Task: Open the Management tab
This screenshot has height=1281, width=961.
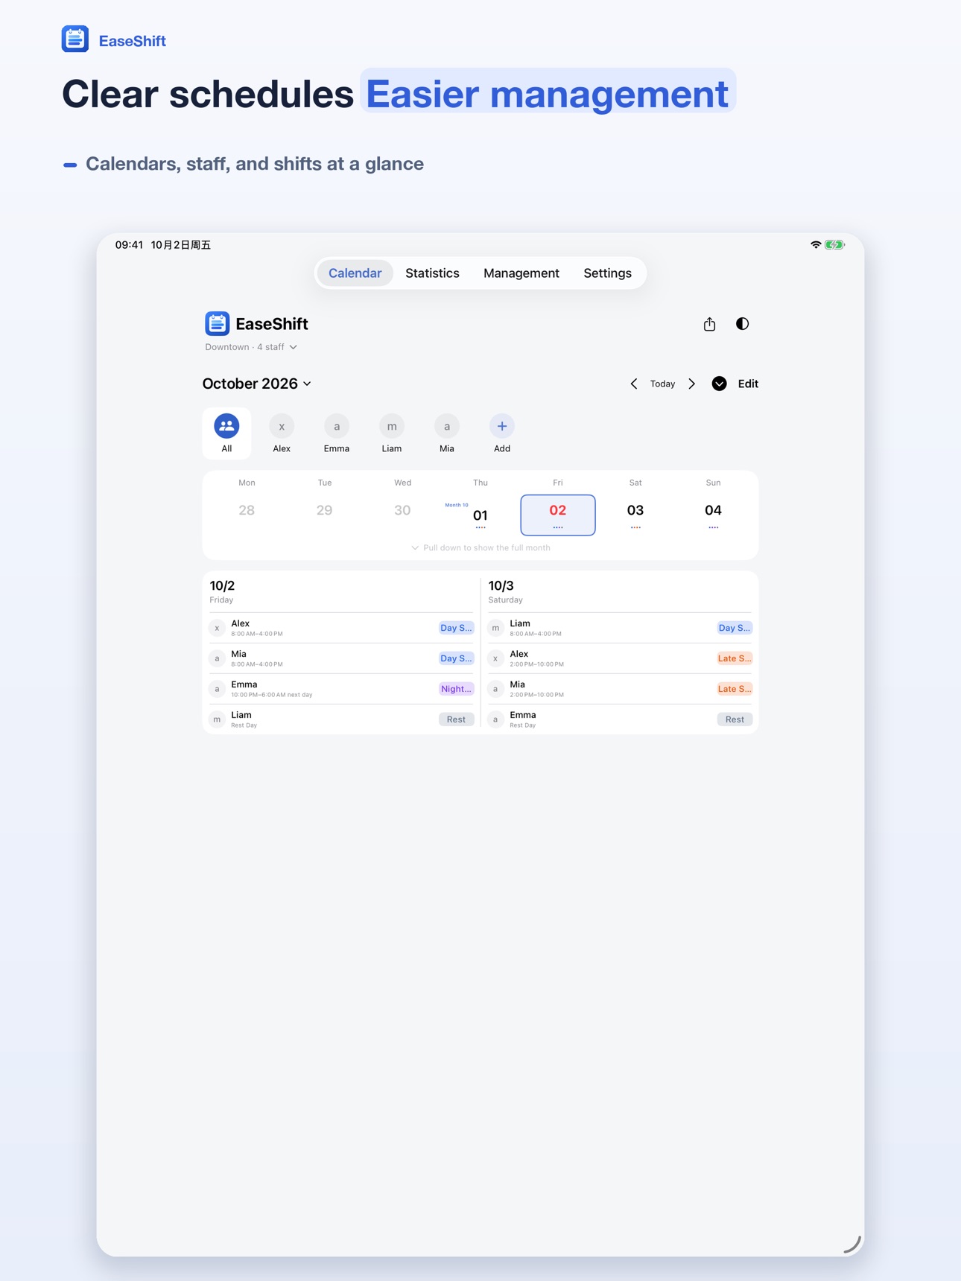Action: tap(521, 273)
